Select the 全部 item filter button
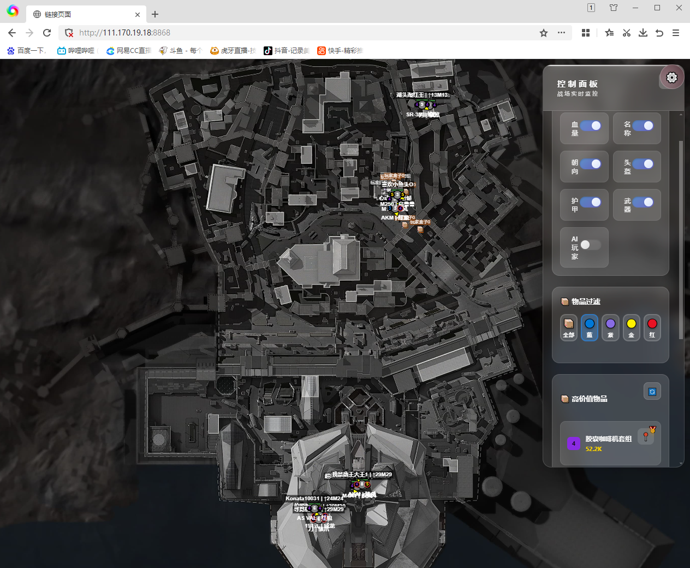690x568 pixels. (568, 328)
